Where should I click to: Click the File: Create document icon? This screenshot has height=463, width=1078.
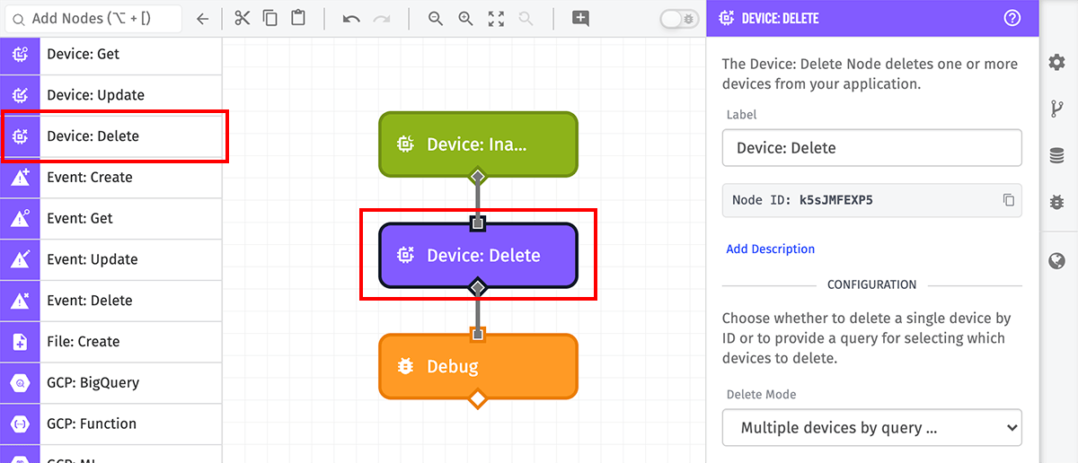tap(20, 342)
